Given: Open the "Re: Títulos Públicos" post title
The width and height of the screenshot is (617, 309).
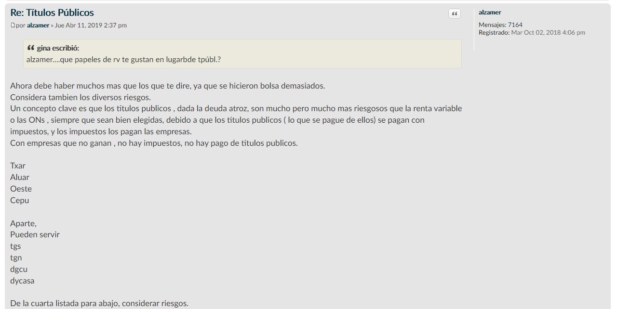Looking at the screenshot, I should pyautogui.click(x=52, y=13).
